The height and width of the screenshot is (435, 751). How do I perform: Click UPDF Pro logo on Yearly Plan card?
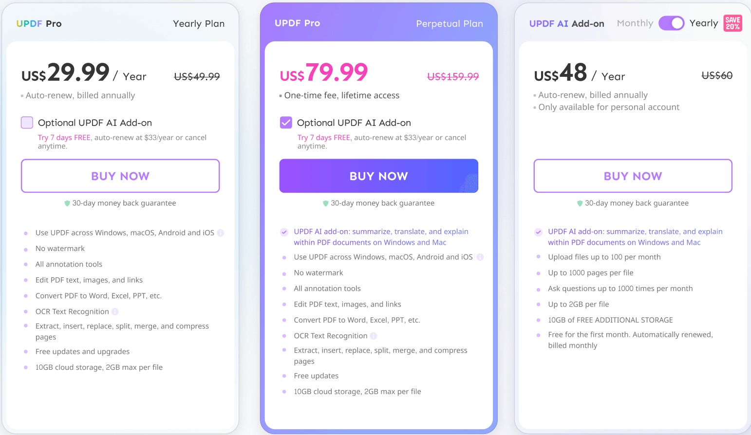39,23
